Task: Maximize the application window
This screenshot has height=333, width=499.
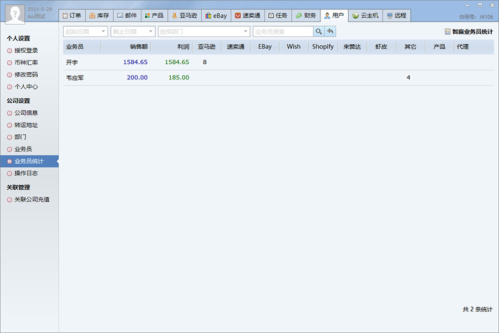Action: [480, 6]
